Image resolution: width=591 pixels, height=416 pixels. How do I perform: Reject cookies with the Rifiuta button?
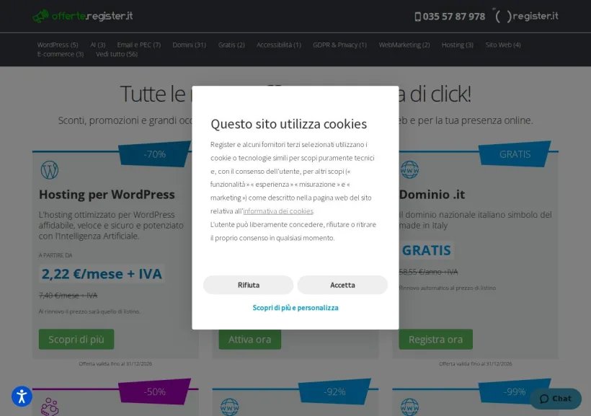pos(249,285)
